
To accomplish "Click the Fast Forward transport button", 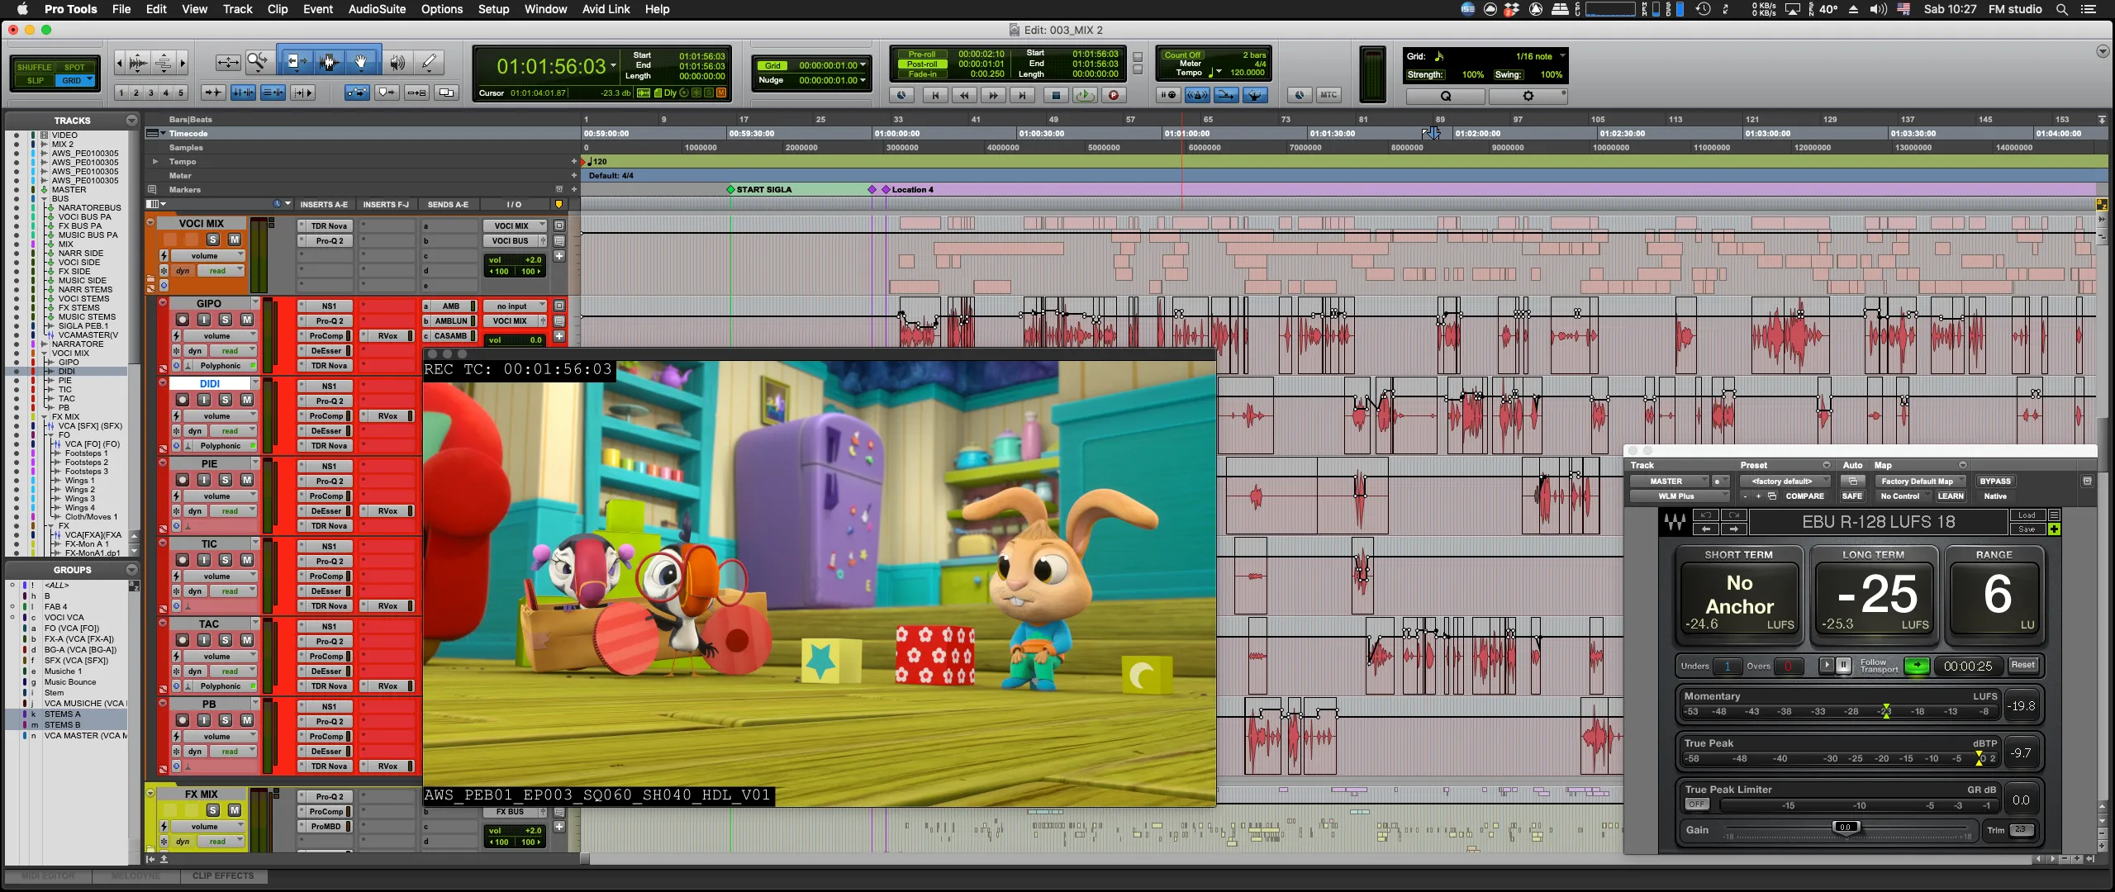I will [x=993, y=96].
